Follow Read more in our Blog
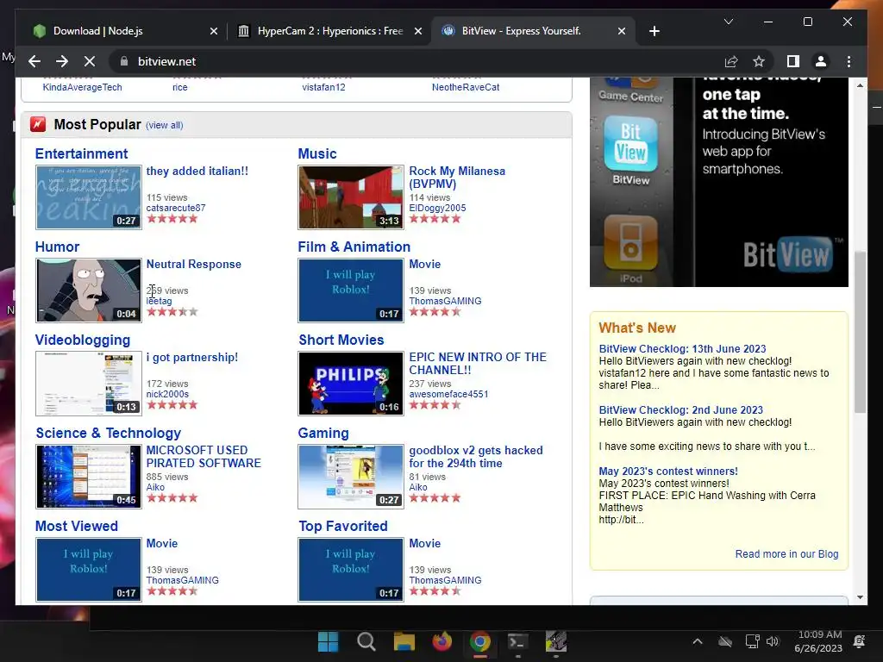Screen dimensions: 883x662 point(786,554)
